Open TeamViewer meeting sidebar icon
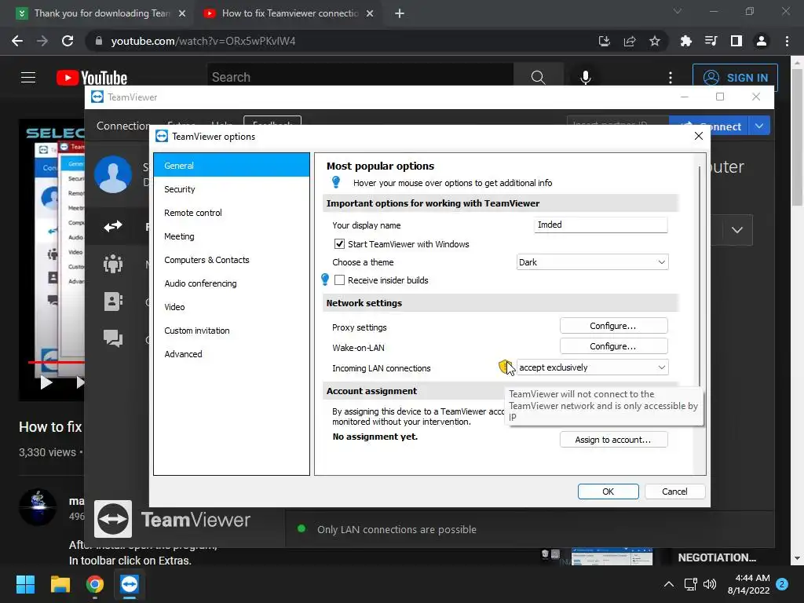Image resolution: width=804 pixels, height=603 pixels. 113,264
